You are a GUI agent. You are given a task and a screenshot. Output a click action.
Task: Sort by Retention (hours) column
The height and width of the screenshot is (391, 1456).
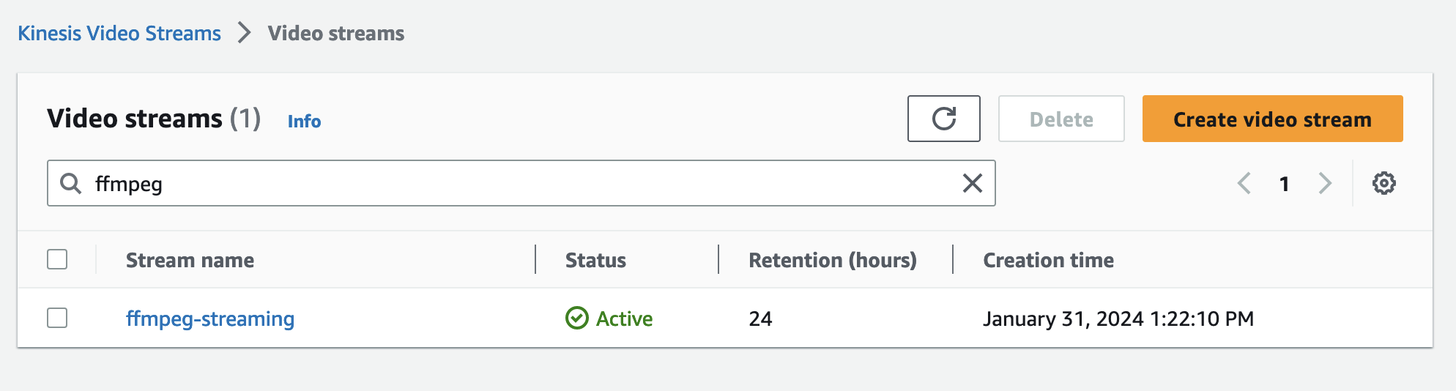pos(832,260)
